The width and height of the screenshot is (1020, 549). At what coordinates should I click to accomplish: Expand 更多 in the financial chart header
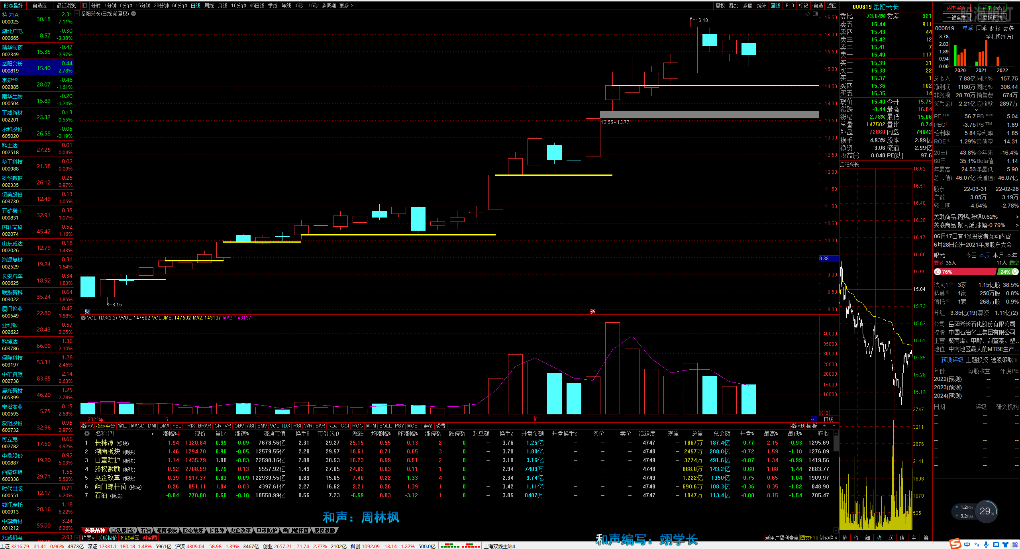click(x=1010, y=28)
